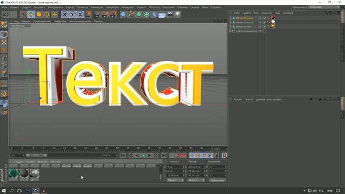Click the search icon in Object Manager
The image size is (345, 194).
tap(326, 13)
